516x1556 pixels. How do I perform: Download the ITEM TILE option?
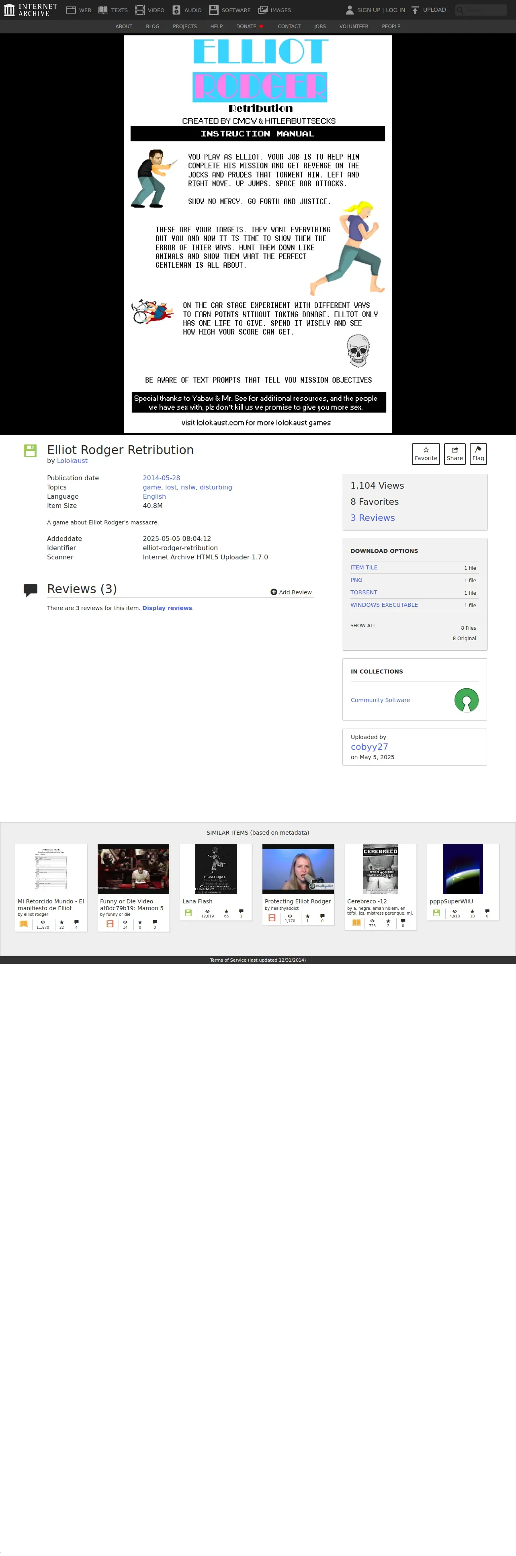click(x=364, y=568)
